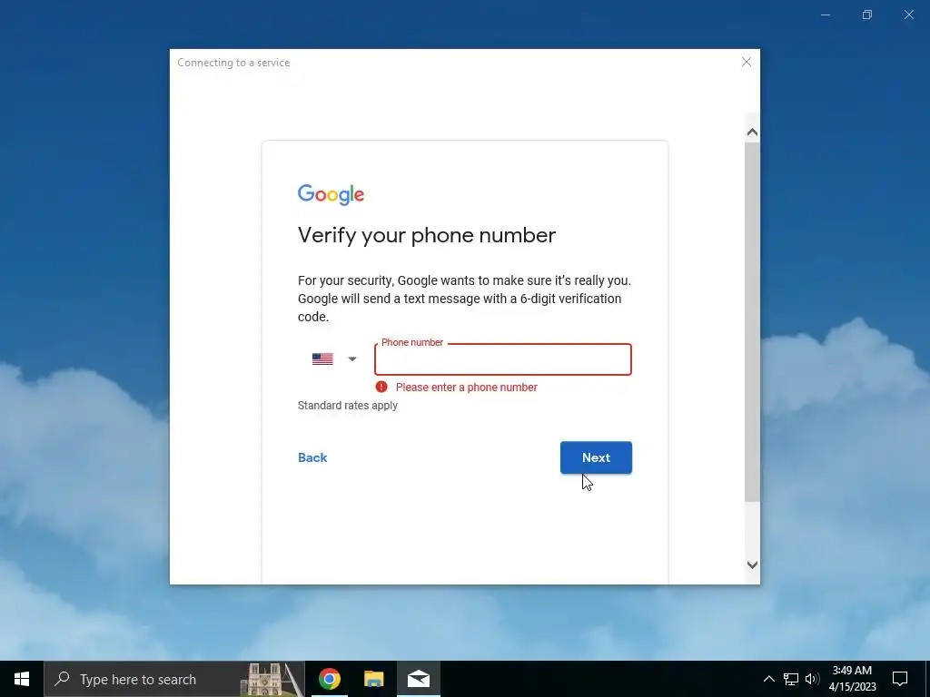Open the Action Center notifications icon
This screenshot has height=697, width=930.
(x=900, y=679)
